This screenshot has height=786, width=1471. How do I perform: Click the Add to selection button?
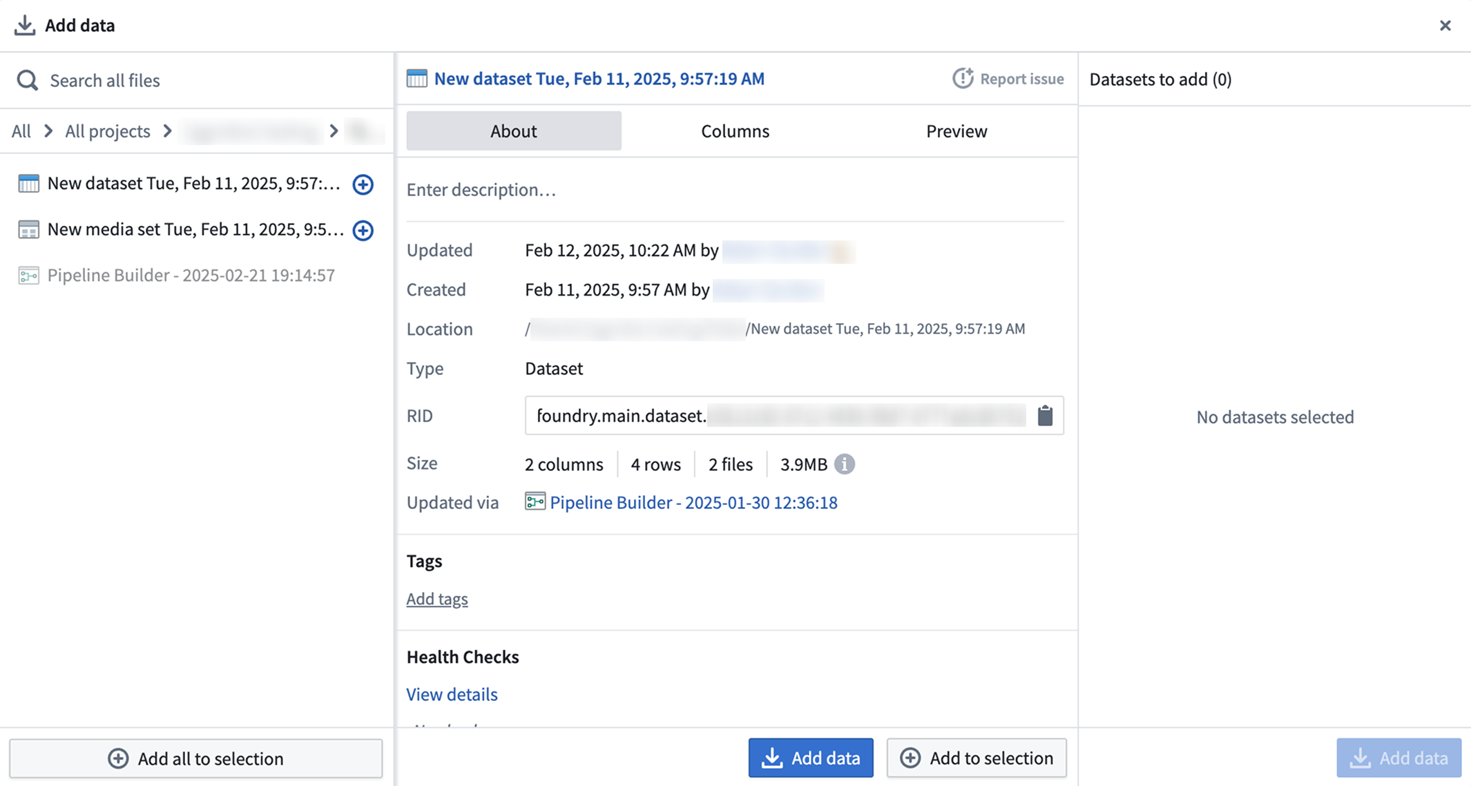pos(976,758)
